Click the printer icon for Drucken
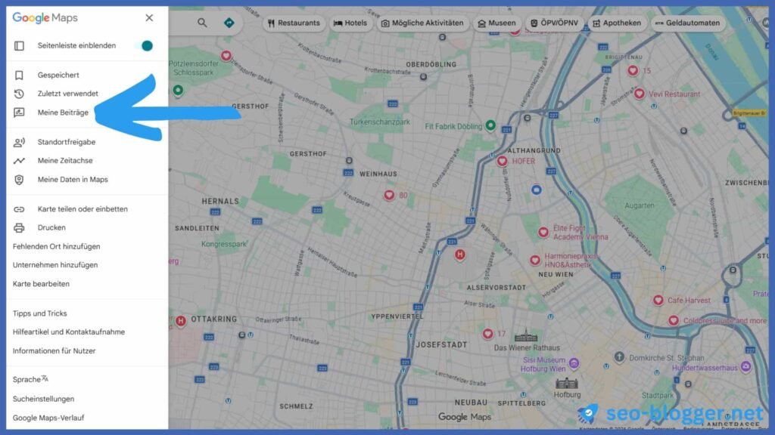 click(x=19, y=228)
